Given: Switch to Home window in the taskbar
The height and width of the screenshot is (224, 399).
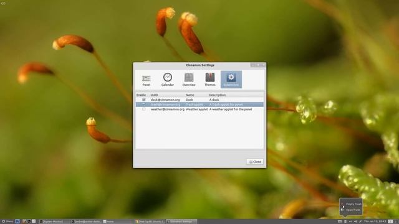Looking at the screenshot, I should click(x=118, y=222).
